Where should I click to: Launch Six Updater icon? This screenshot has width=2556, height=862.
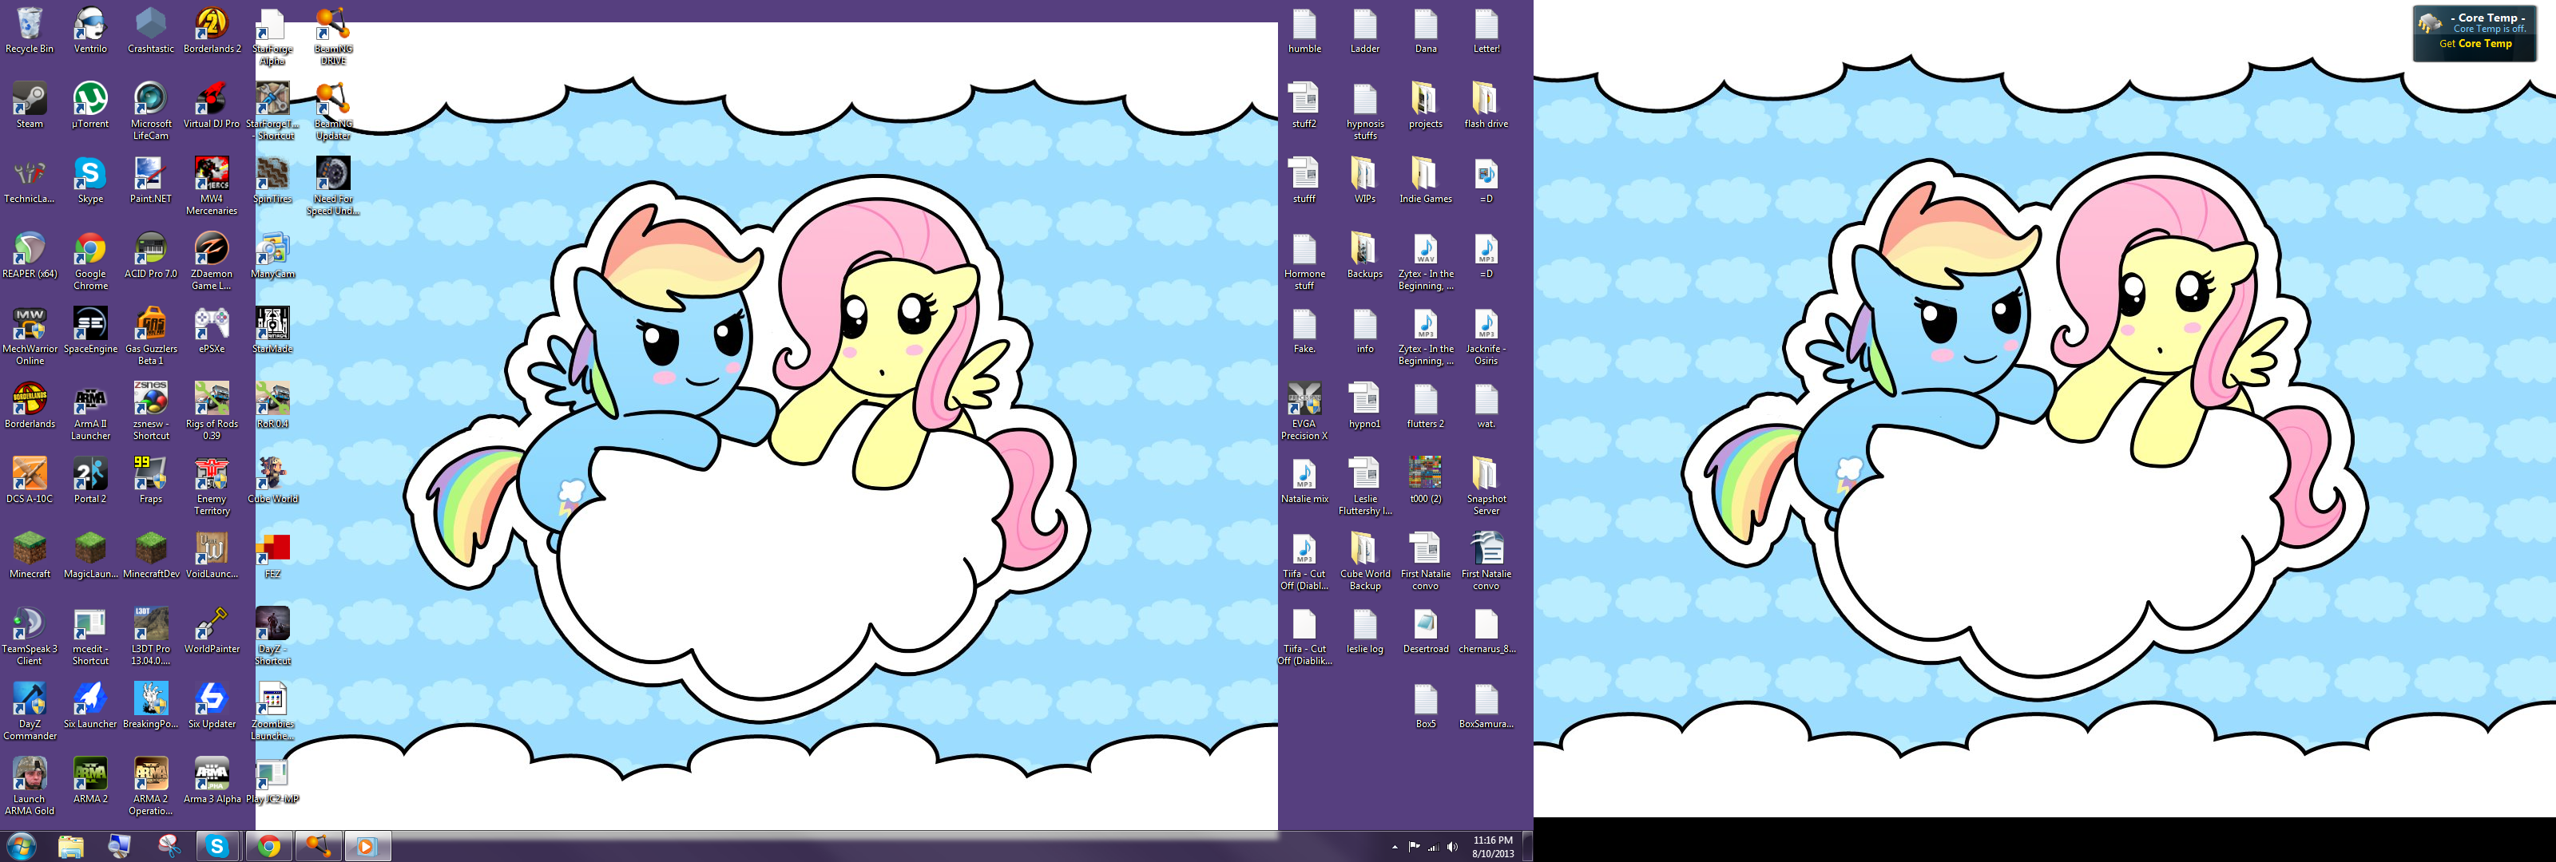[212, 706]
